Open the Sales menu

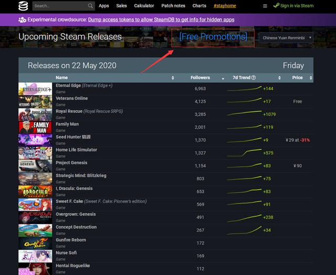point(121,6)
